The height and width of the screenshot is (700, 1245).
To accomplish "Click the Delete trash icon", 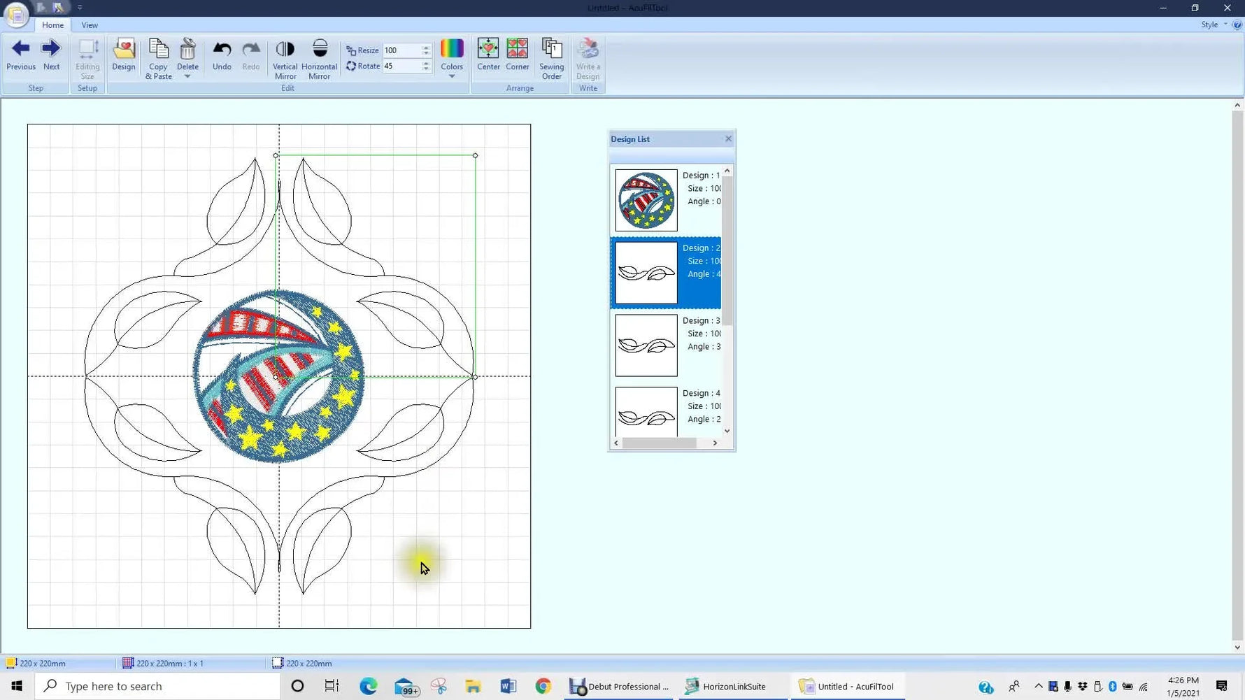I will point(187,50).
